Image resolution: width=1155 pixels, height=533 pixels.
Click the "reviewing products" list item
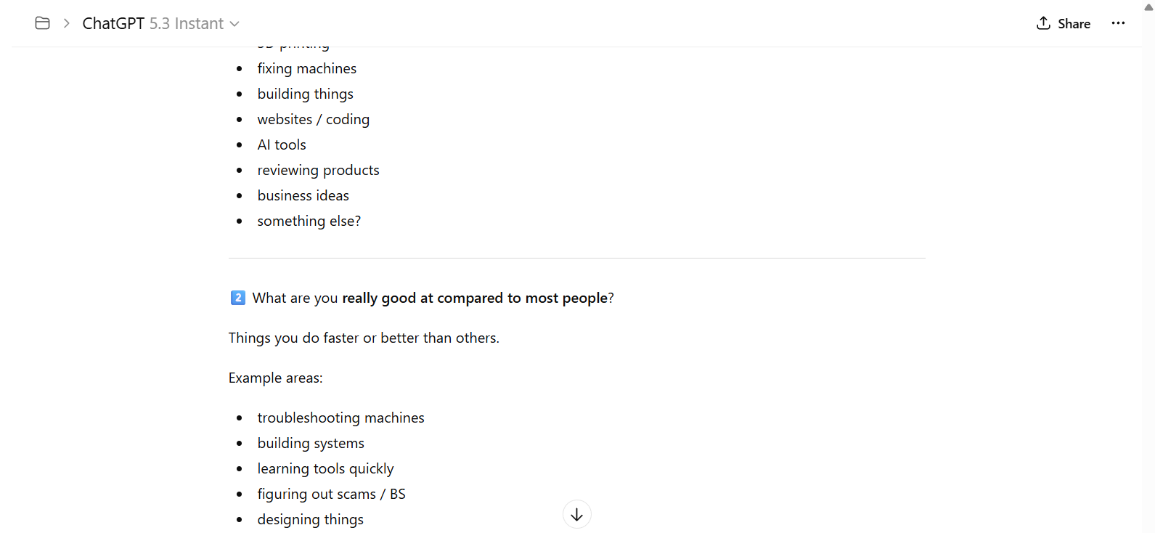(318, 170)
